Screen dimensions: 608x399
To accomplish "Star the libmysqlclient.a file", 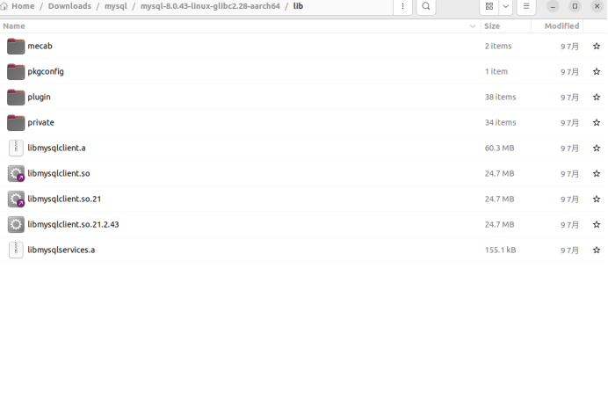I will click(x=597, y=149).
